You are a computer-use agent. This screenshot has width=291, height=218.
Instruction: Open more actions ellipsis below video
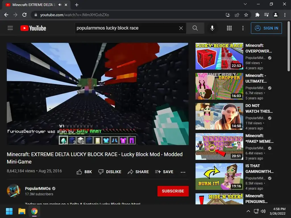[x=183, y=172]
